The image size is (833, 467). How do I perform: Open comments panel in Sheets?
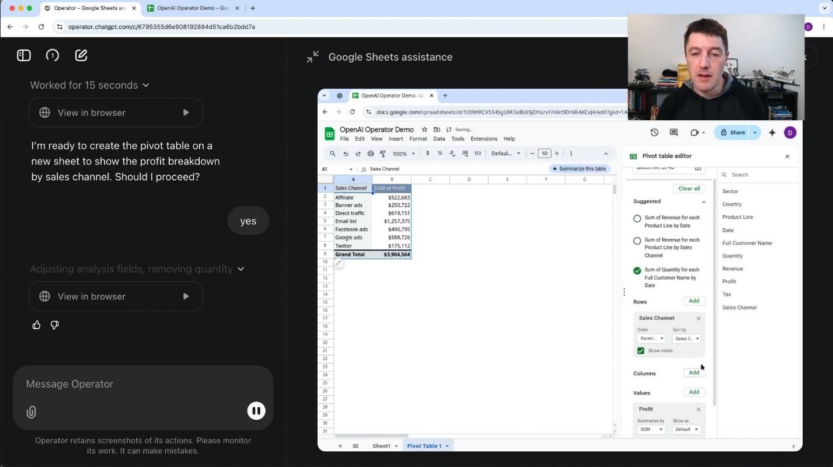(674, 133)
